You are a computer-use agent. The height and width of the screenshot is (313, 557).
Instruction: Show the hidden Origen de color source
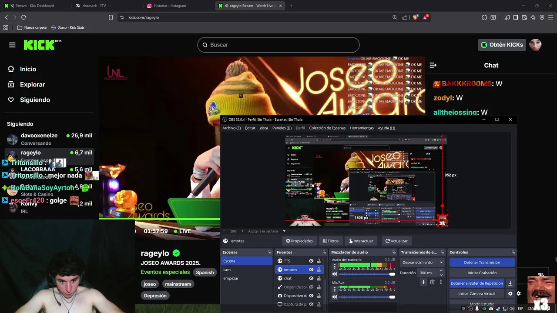coord(311,287)
